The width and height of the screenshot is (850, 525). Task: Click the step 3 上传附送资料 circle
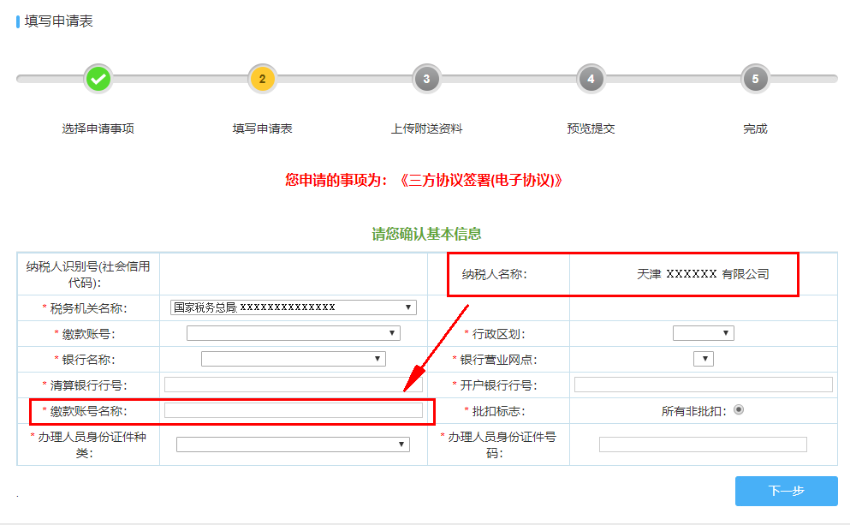(427, 79)
